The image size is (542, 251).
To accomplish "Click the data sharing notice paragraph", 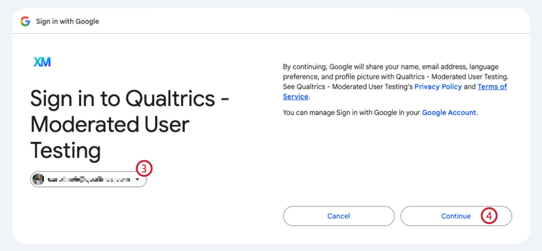I will tap(395, 82).
